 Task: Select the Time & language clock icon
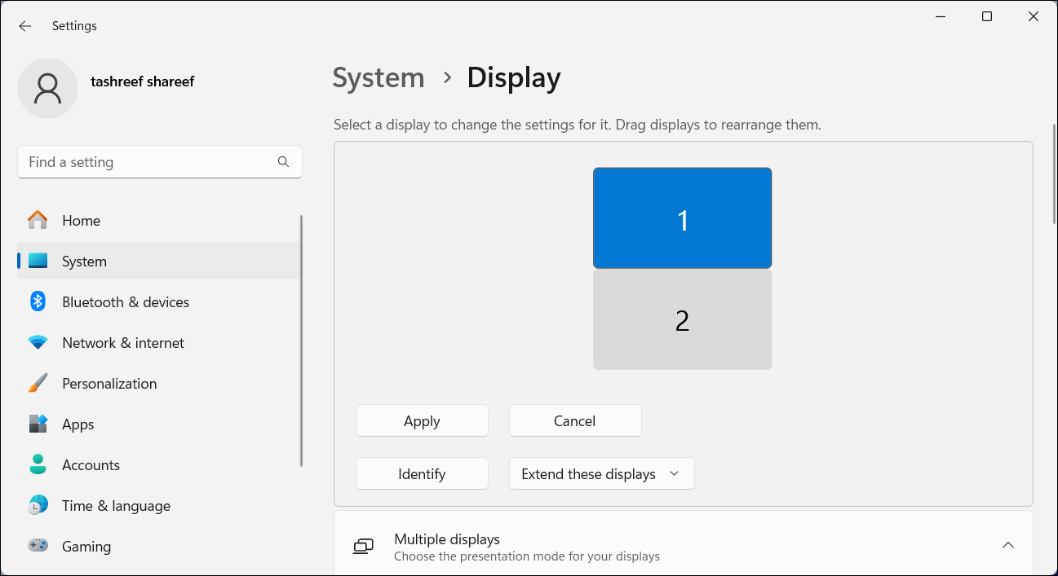click(38, 505)
